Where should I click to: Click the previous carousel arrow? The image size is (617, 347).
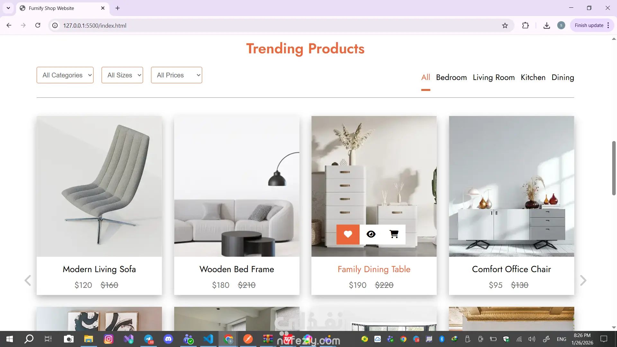click(x=28, y=280)
